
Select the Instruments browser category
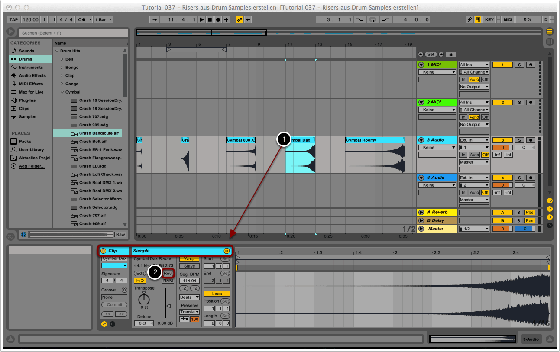pyautogui.click(x=31, y=68)
